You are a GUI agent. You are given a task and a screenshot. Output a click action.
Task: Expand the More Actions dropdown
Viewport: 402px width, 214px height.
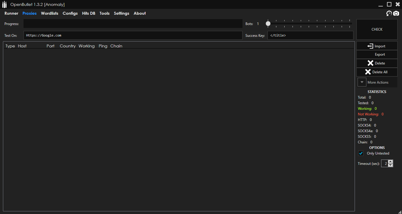tap(362, 82)
